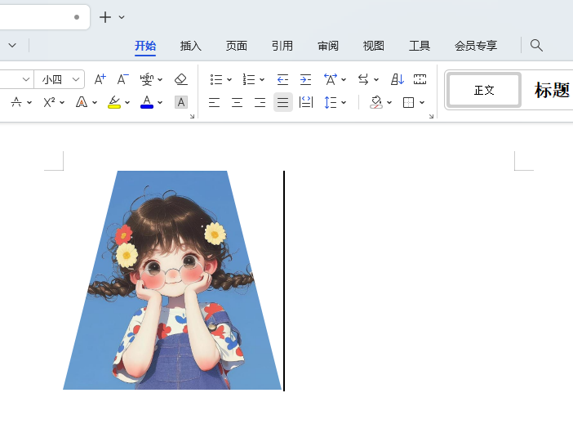The height and width of the screenshot is (433, 573).
Task: Expand shading color options arrow
Action: pos(389,103)
